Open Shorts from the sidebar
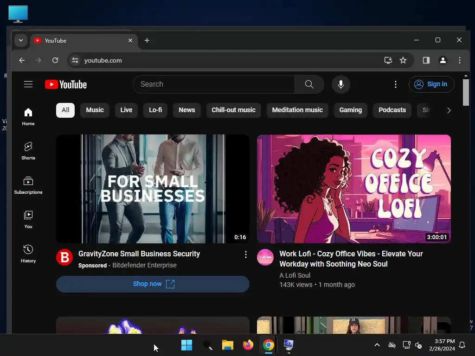Viewport: 475px width, 356px height. coord(28,151)
